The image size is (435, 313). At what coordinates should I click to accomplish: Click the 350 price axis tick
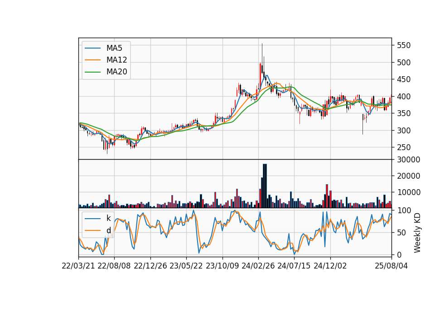pyautogui.click(x=404, y=113)
